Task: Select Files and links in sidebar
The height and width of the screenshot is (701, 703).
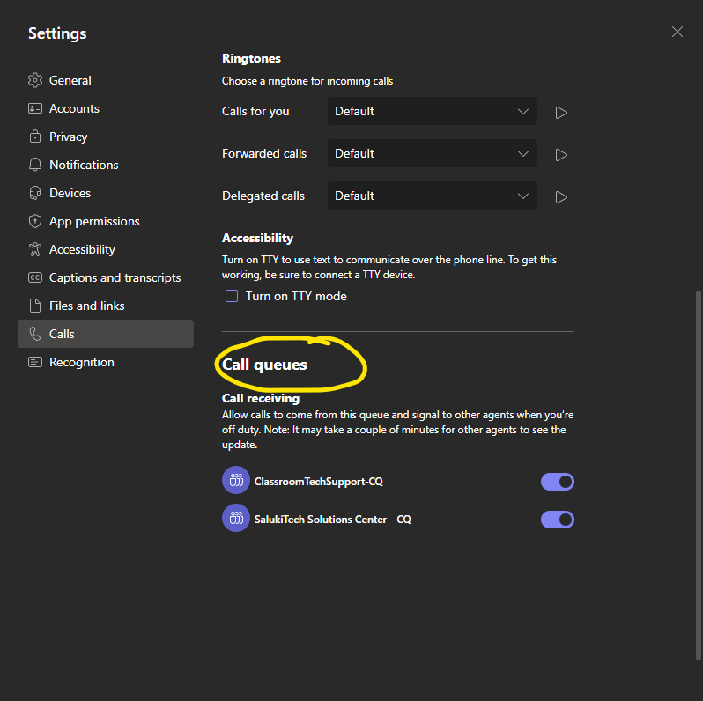Action: pos(106,306)
